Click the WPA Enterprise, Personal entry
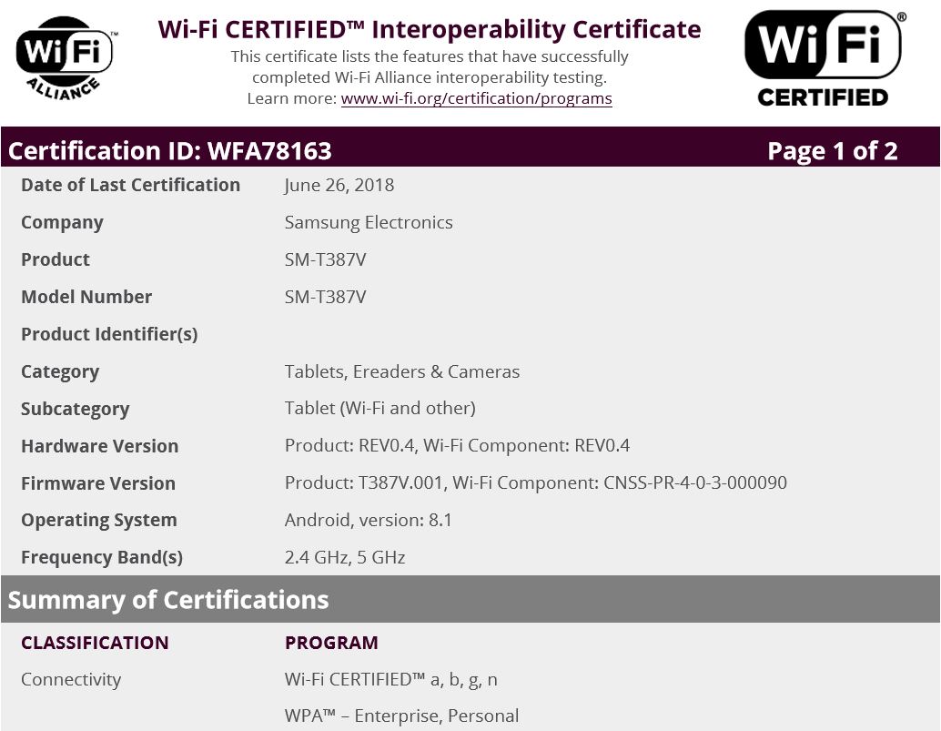The width and height of the screenshot is (941, 731). tap(401, 716)
